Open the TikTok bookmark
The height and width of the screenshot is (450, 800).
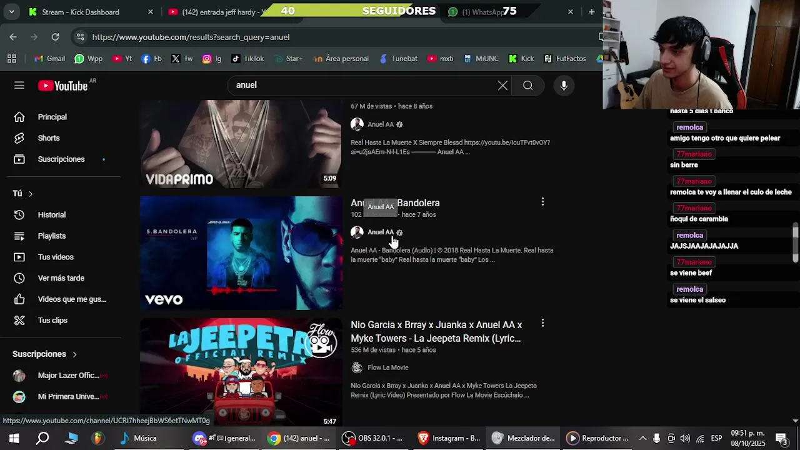[247, 59]
